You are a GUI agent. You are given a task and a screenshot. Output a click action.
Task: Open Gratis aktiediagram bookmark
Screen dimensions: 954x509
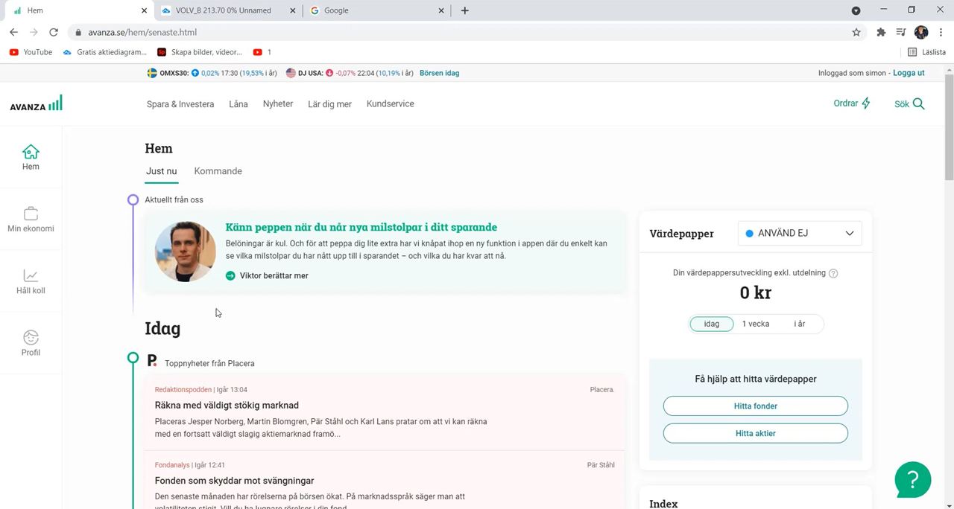[105, 52]
